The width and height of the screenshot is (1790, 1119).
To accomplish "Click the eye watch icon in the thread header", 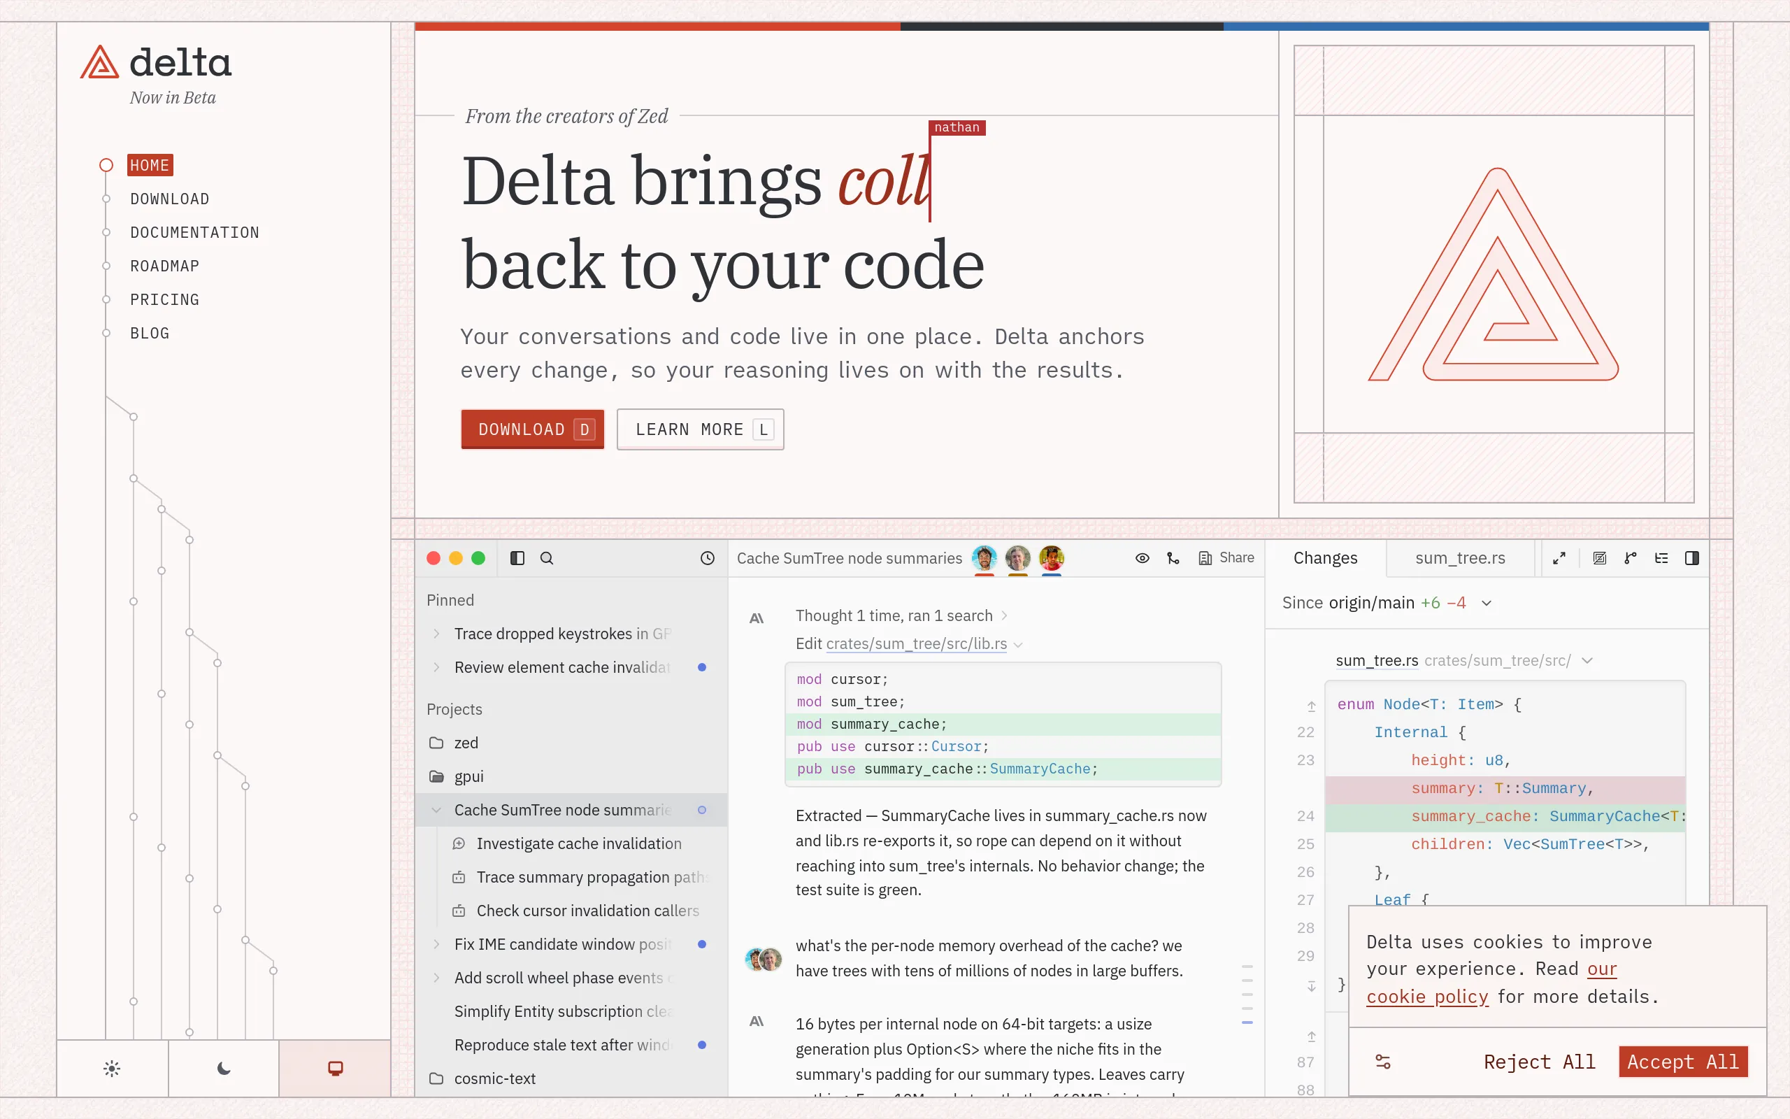I will tap(1142, 558).
